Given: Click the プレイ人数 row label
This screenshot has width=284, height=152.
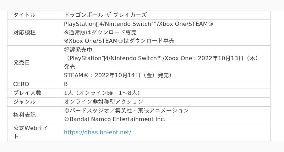Looking at the screenshot, I should tap(27, 93).
